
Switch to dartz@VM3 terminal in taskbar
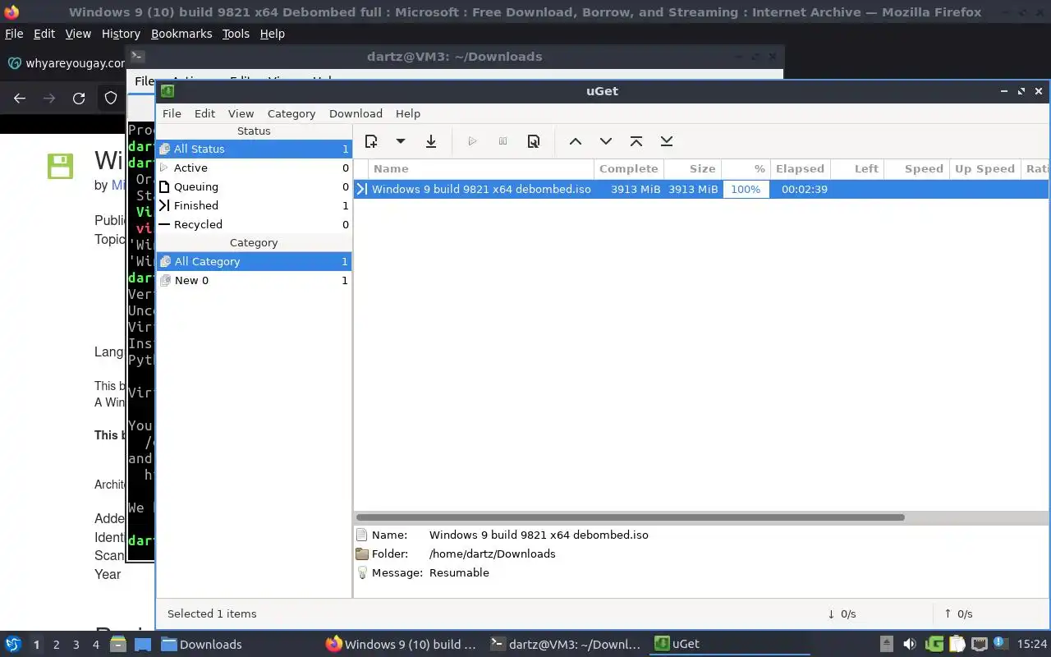tap(565, 645)
